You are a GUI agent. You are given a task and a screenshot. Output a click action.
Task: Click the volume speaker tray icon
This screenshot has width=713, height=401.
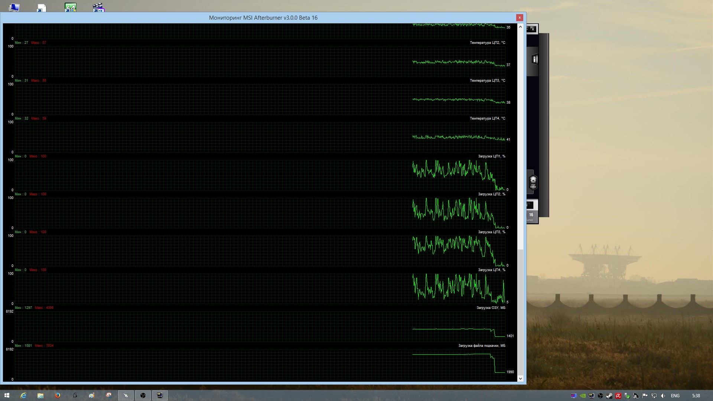[663, 396]
